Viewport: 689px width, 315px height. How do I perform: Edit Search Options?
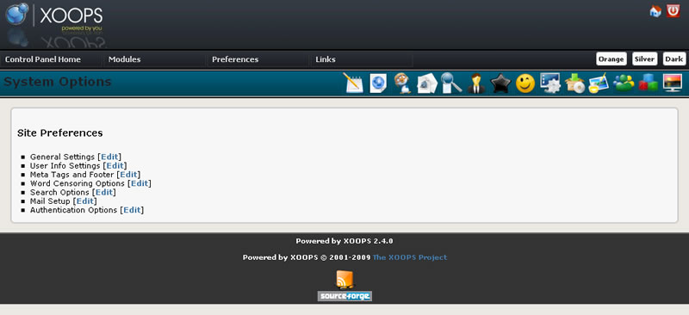104,192
